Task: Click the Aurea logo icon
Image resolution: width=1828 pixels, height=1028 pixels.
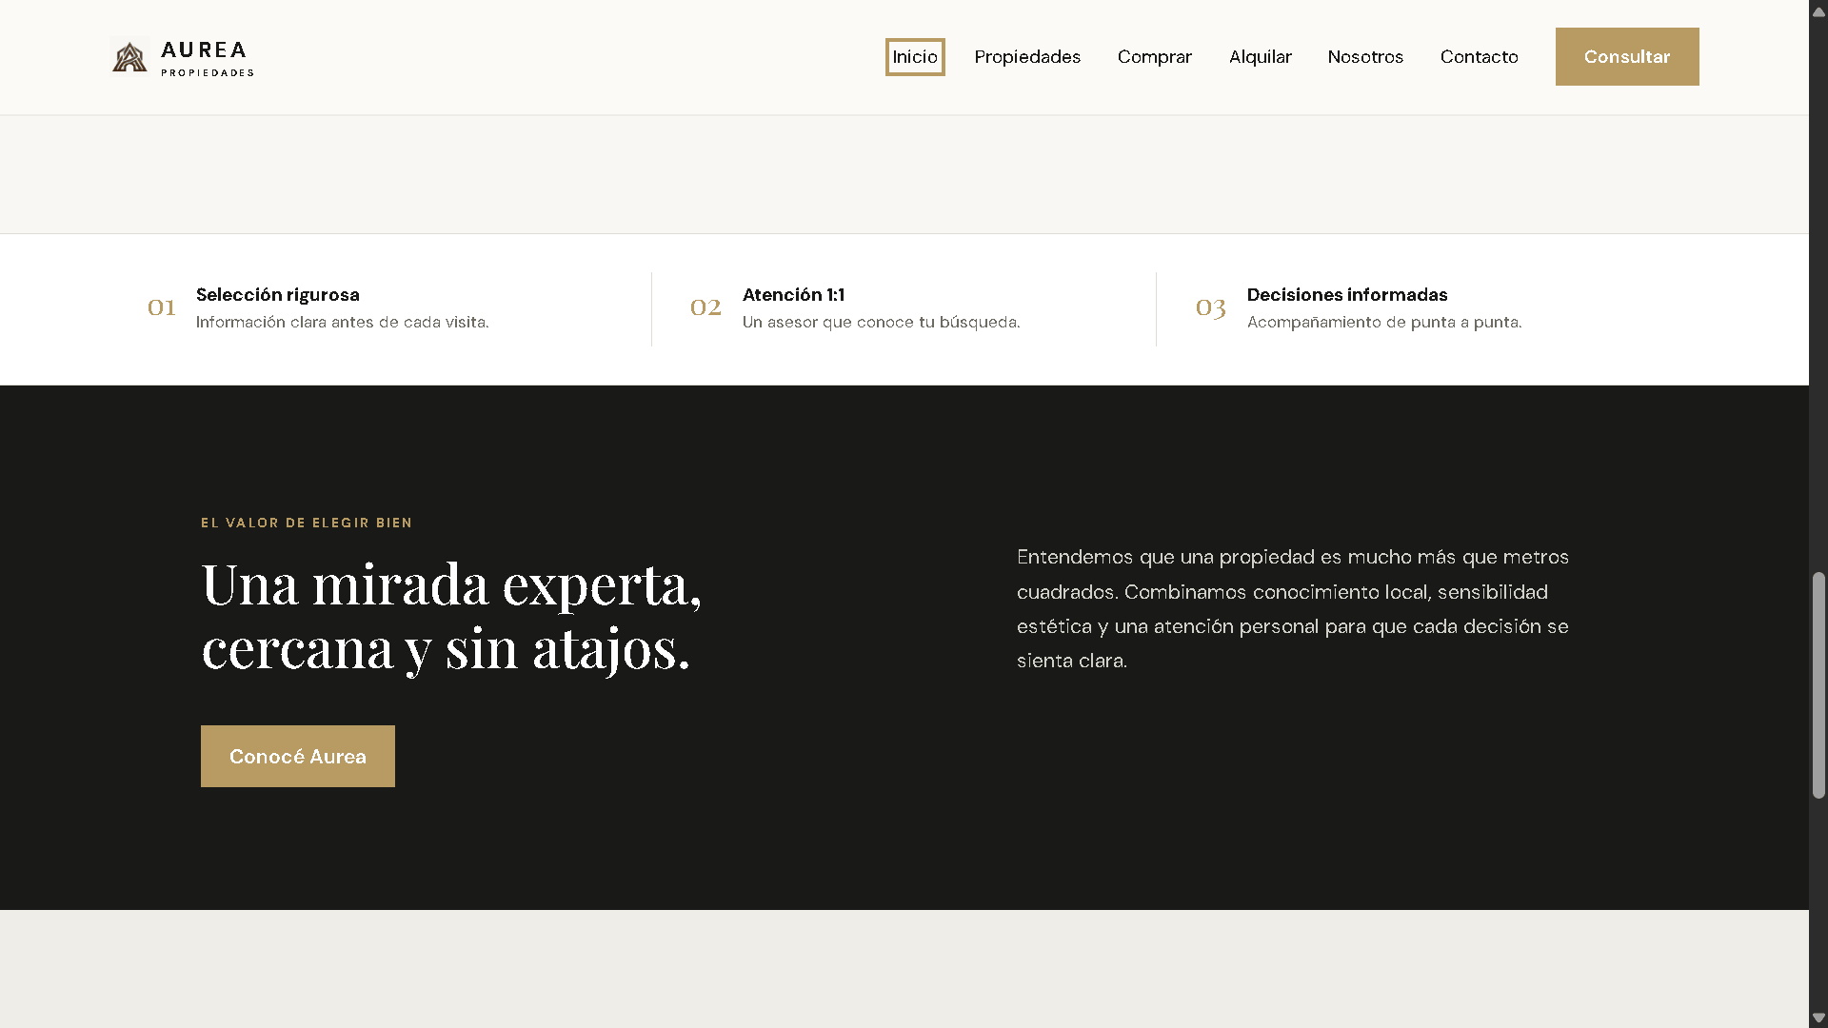Action: pyautogui.click(x=129, y=57)
